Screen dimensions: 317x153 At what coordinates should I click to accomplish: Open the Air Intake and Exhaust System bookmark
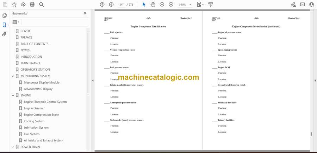43,140
